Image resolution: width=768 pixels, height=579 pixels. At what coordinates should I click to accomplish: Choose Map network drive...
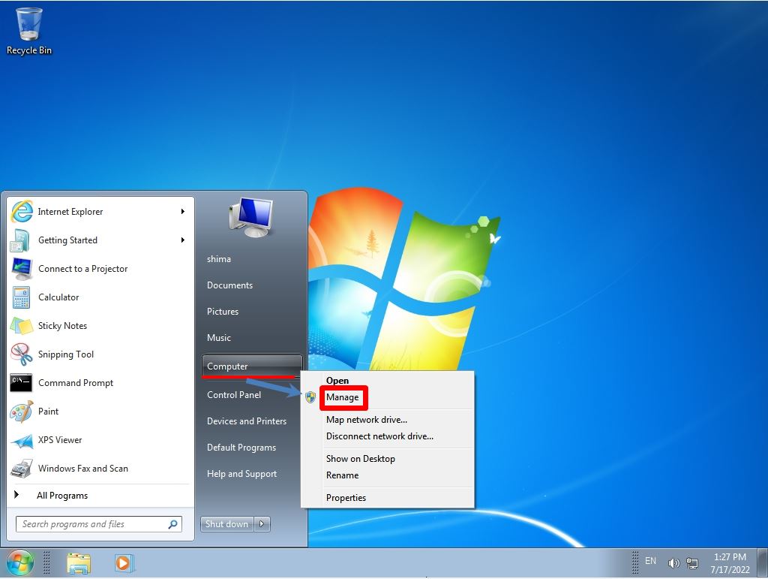(367, 420)
